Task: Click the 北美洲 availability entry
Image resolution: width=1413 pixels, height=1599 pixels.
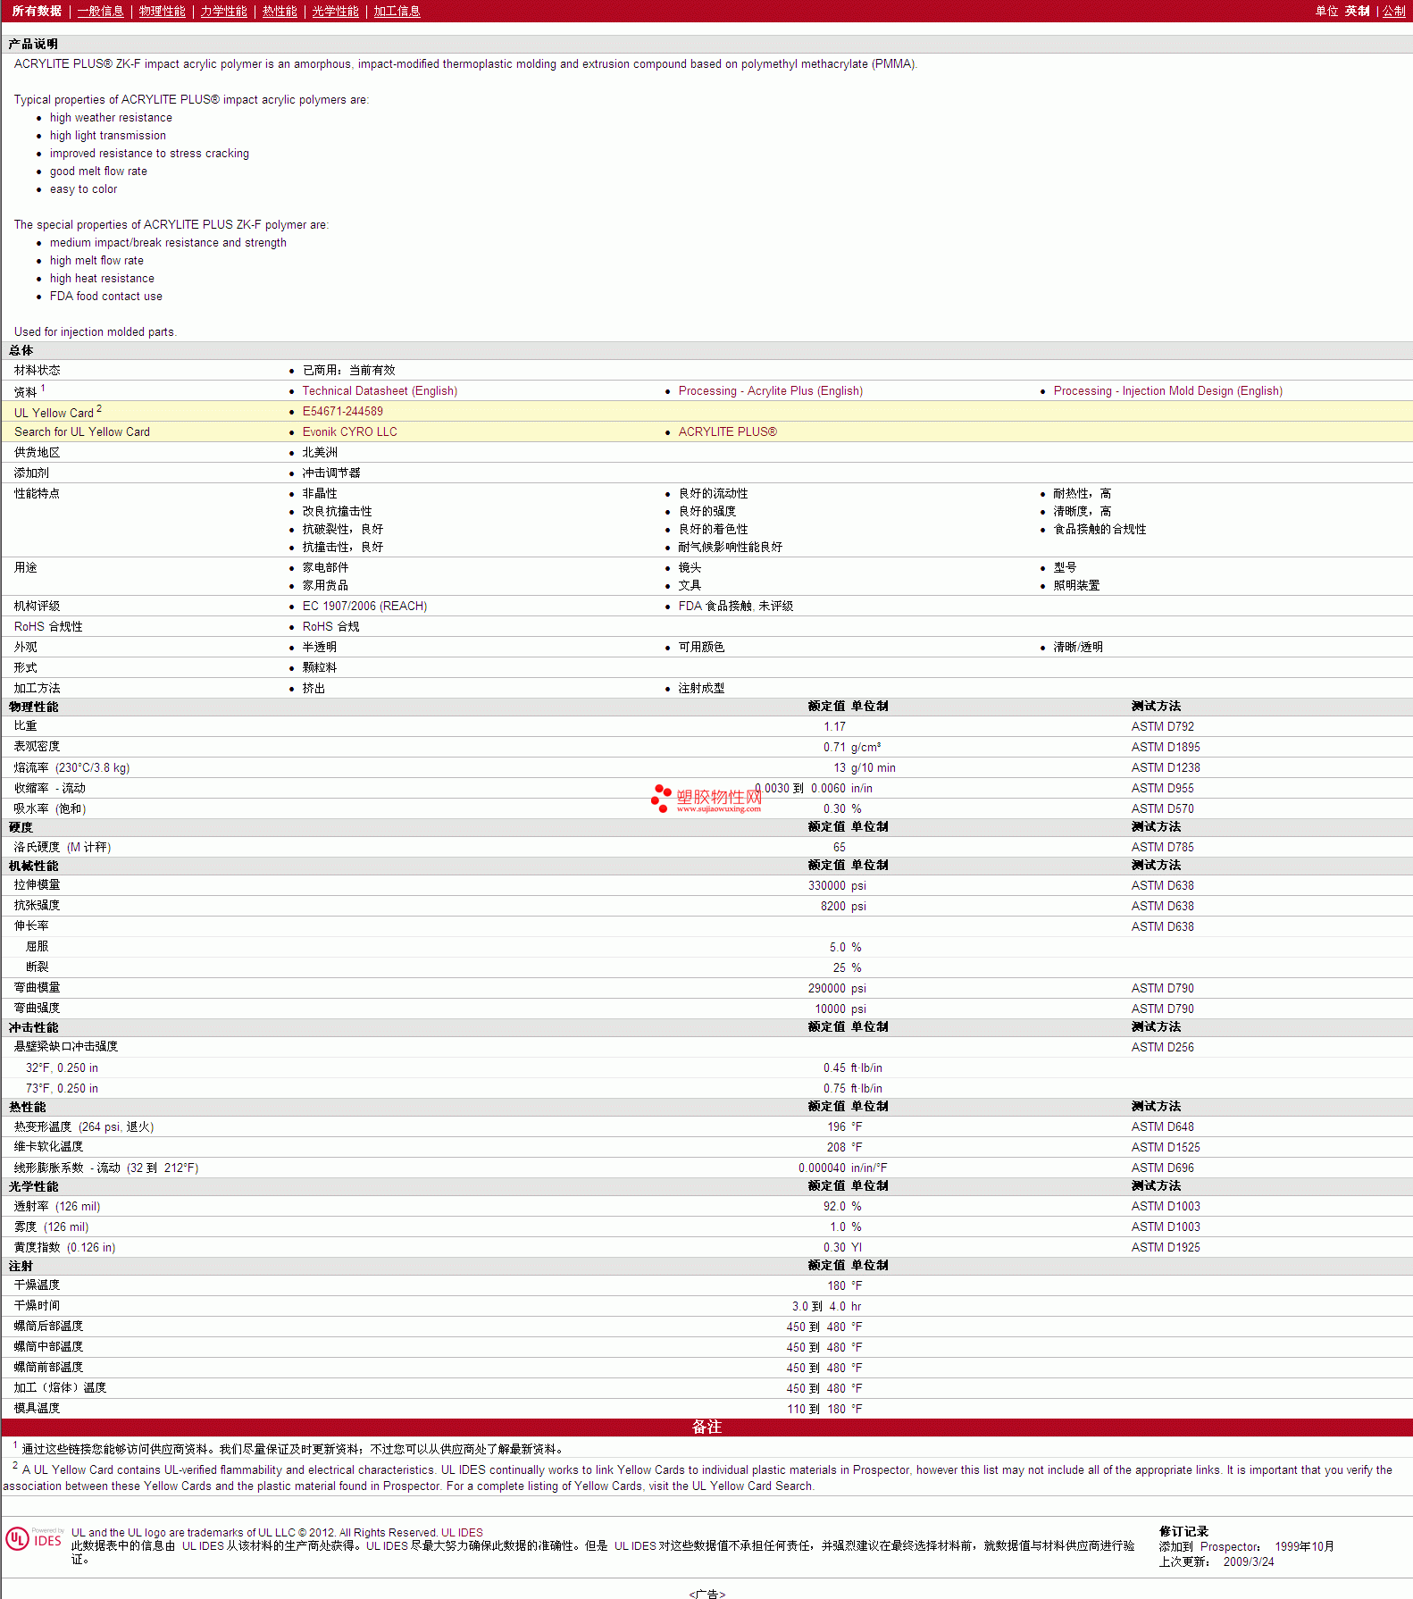Action: (320, 452)
